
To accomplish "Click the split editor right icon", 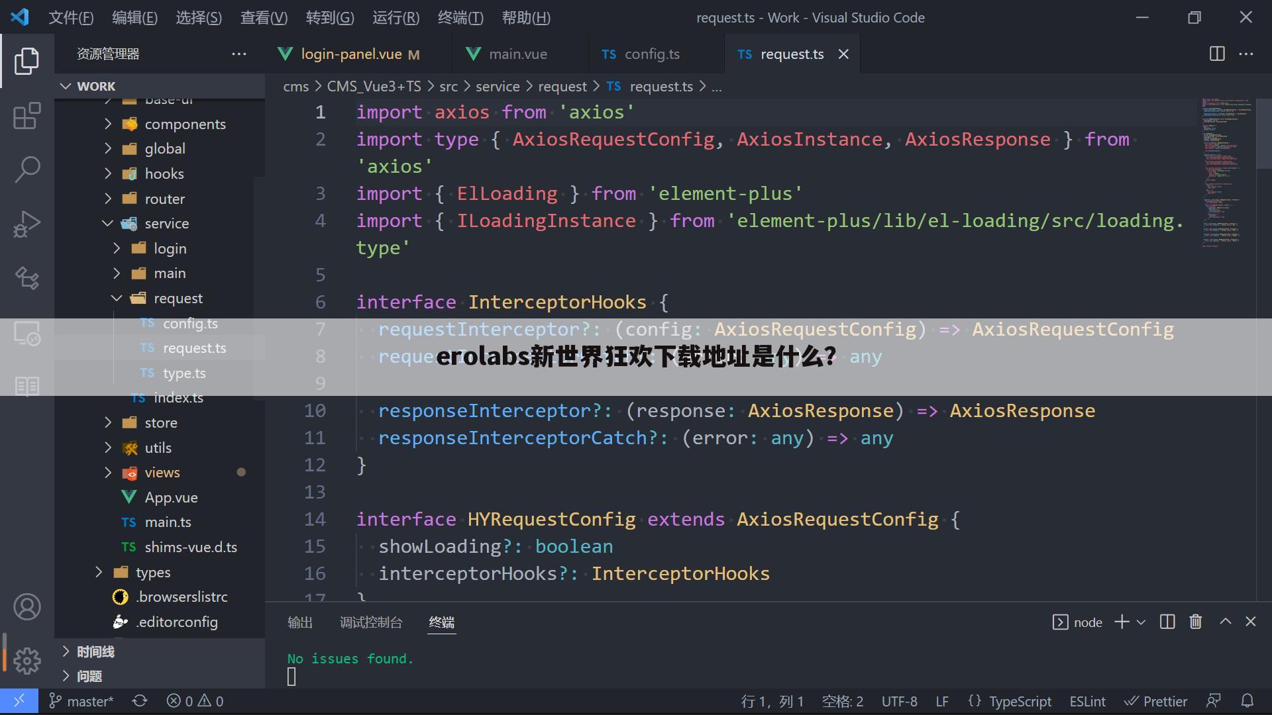I will coord(1217,54).
